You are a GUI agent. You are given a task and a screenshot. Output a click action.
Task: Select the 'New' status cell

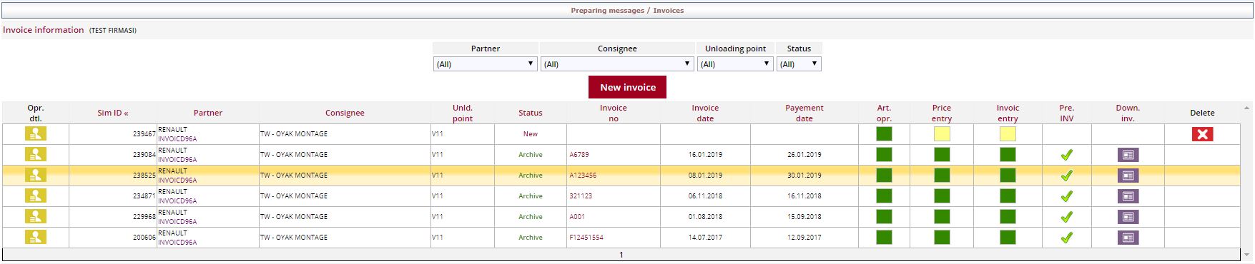coord(531,134)
